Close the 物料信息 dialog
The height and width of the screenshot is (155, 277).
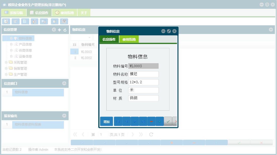click(x=174, y=31)
